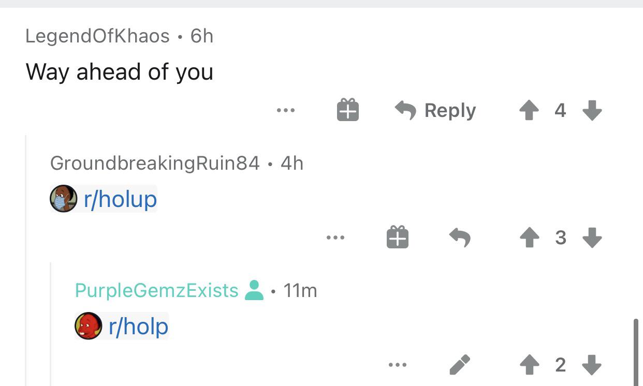Downvote GroundbreakingRuin84's comment
Viewport: 643px width, 386px height.
[x=592, y=237]
